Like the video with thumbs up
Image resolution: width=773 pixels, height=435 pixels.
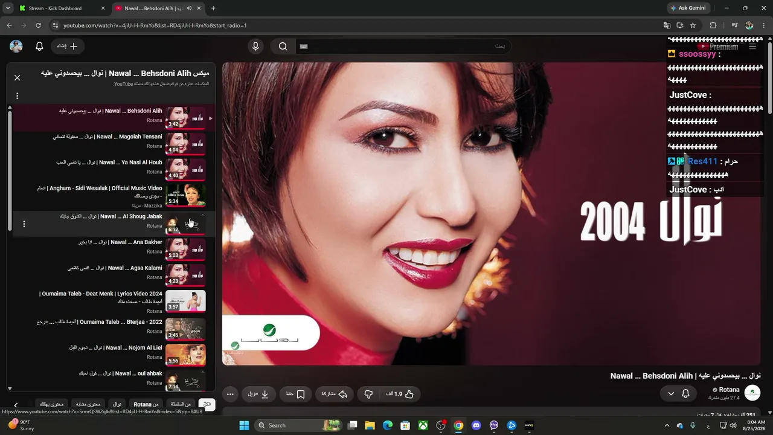point(400,394)
